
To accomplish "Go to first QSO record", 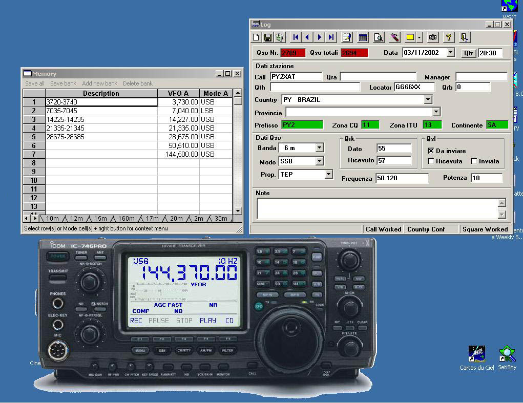I will point(296,37).
